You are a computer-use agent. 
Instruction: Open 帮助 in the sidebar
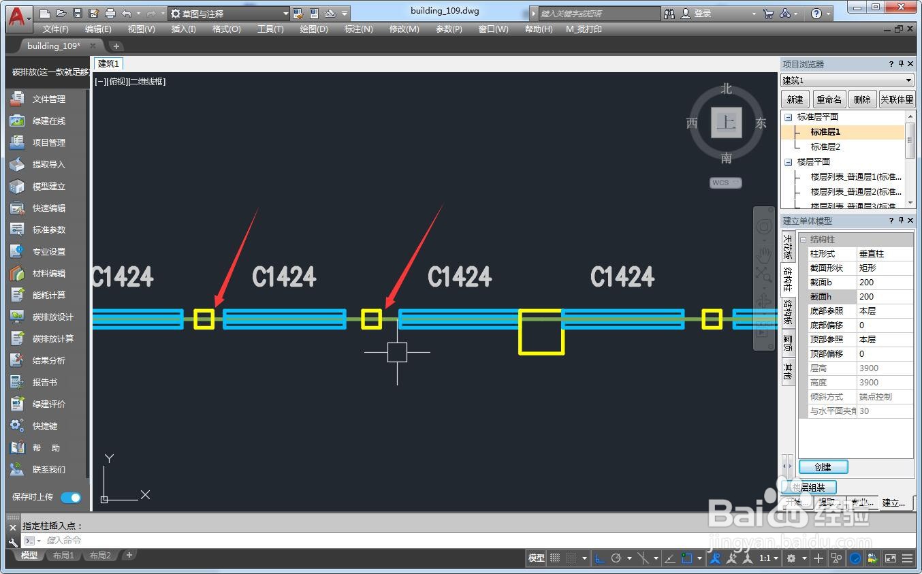point(45,448)
